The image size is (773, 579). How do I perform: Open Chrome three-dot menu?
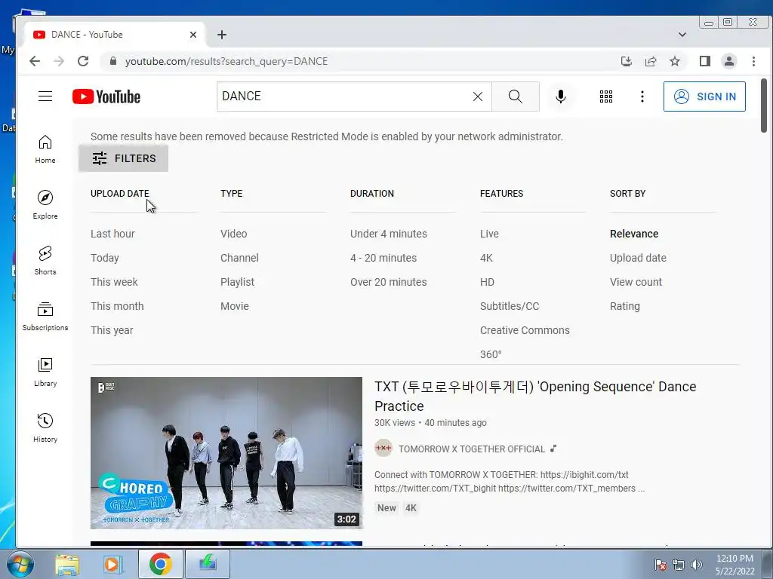pyautogui.click(x=753, y=61)
